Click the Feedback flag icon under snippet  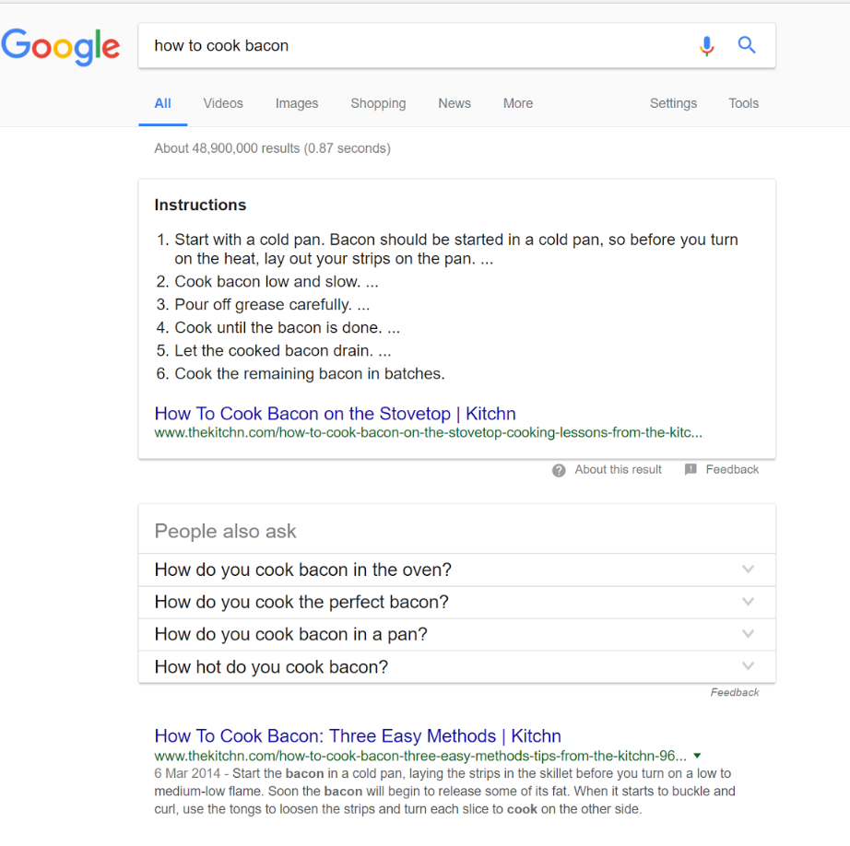tap(691, 469)
